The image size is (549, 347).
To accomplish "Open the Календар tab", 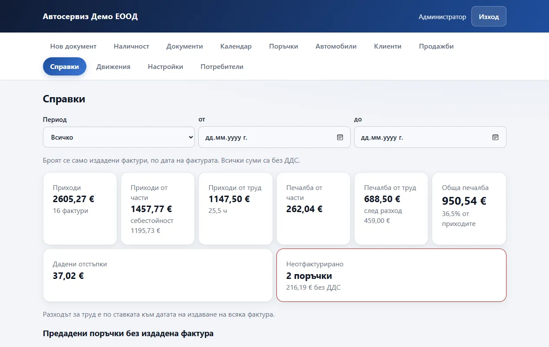I will point(236,46).
